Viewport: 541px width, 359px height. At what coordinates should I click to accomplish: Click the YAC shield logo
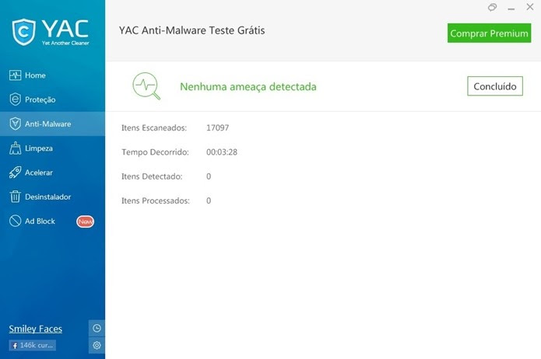coord(24,32)
